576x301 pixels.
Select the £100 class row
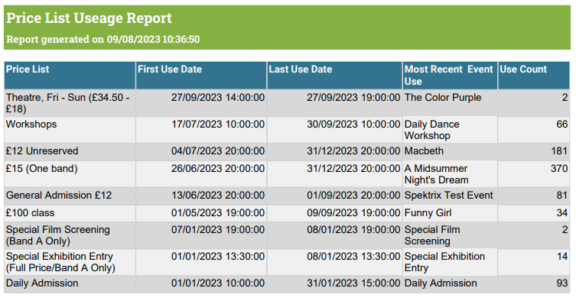287,213
